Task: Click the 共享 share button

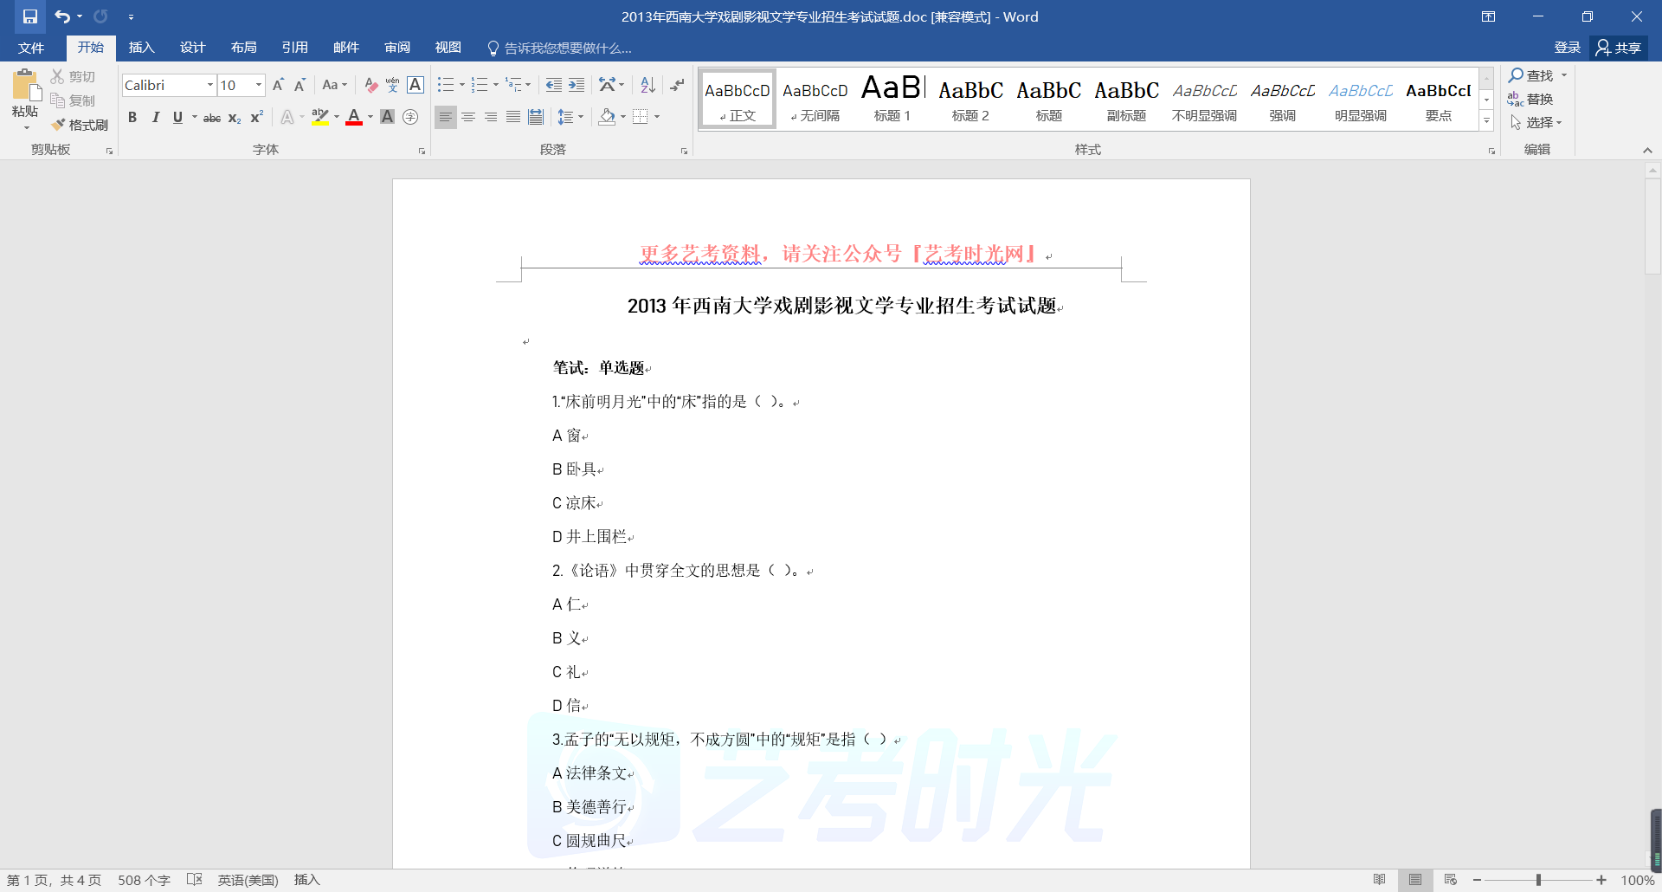Action: (x=1619, y=48)
